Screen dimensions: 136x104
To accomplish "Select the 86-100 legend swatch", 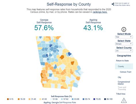I will pyautogui.click(x=105, y=99).
